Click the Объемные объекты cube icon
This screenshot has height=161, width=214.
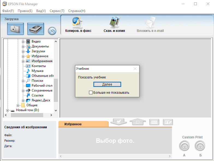28,76
